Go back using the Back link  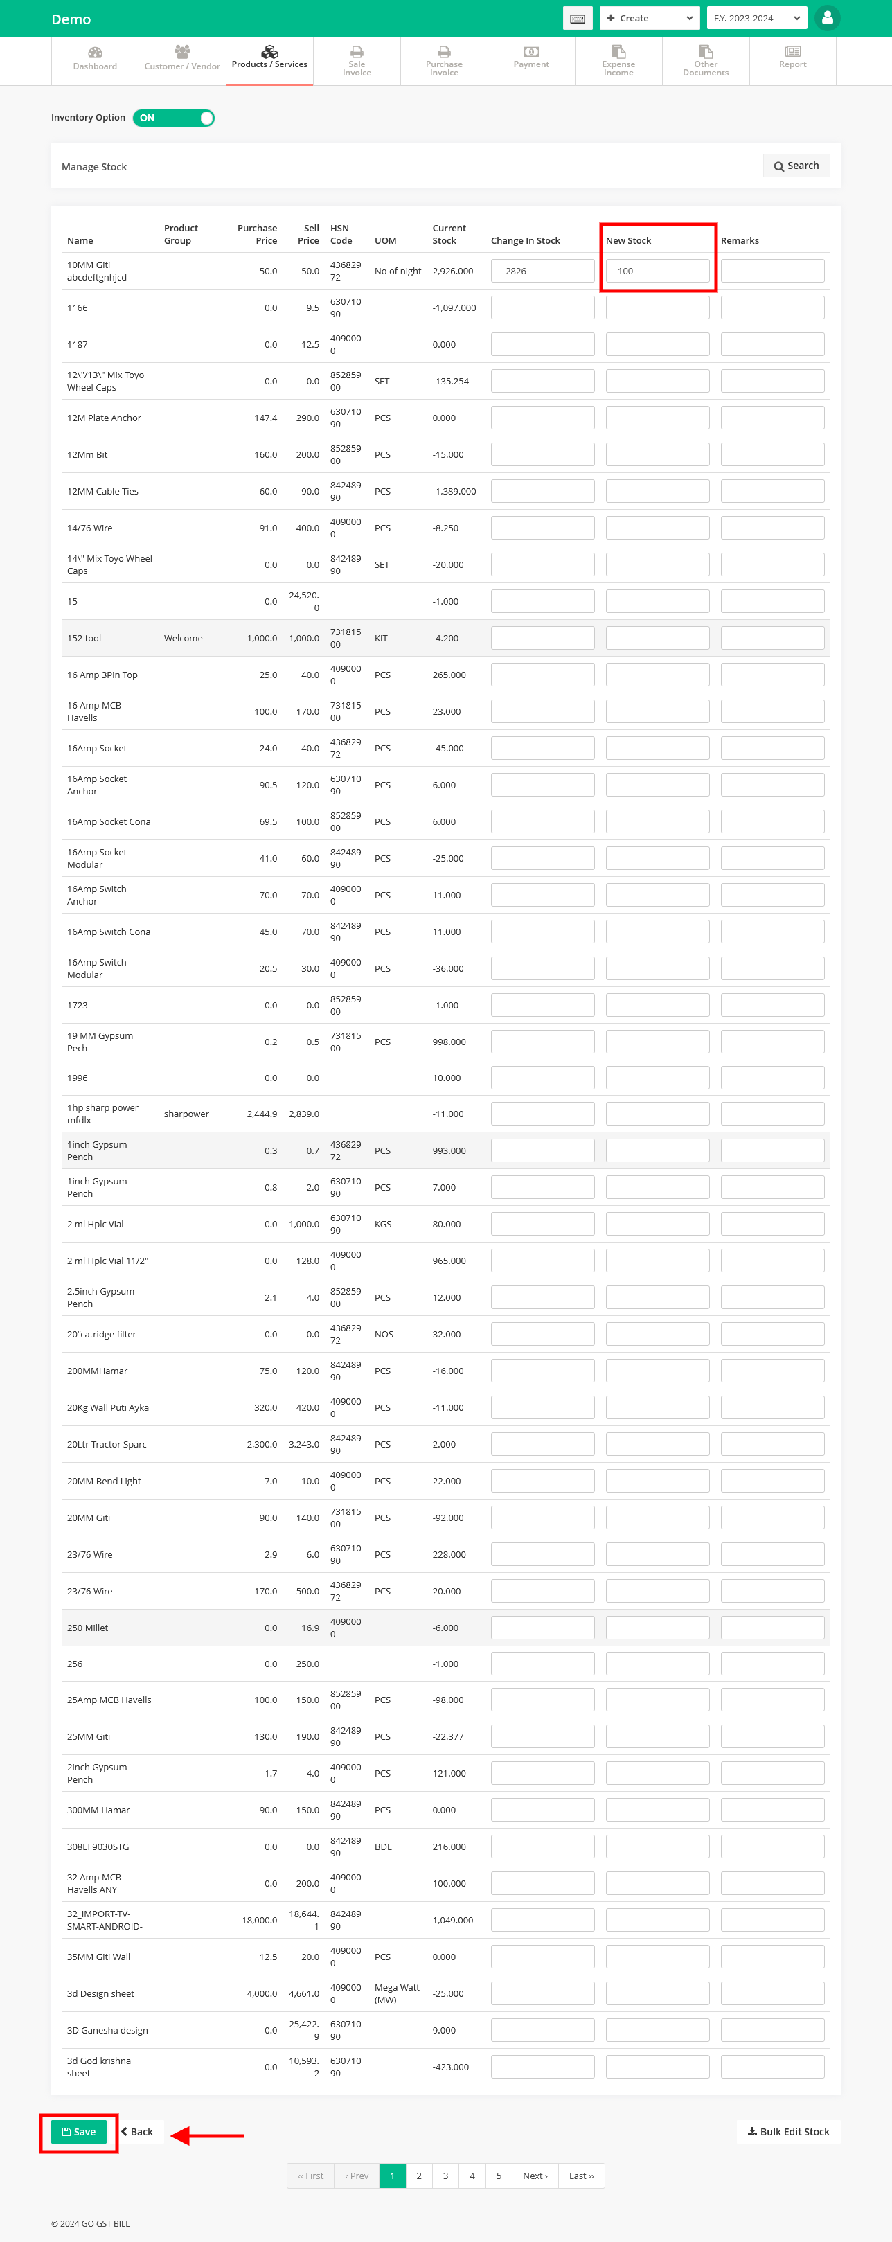click(x=138, y=2131)
